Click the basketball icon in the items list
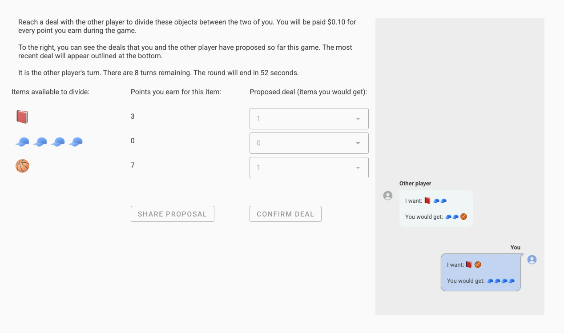The width and height of the screenshot is (564, 333). (x=22, y=166)
